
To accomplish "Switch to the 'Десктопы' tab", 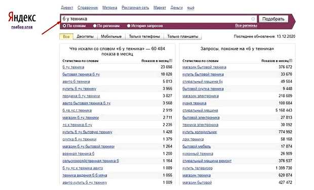I will (x=85, y=36).
